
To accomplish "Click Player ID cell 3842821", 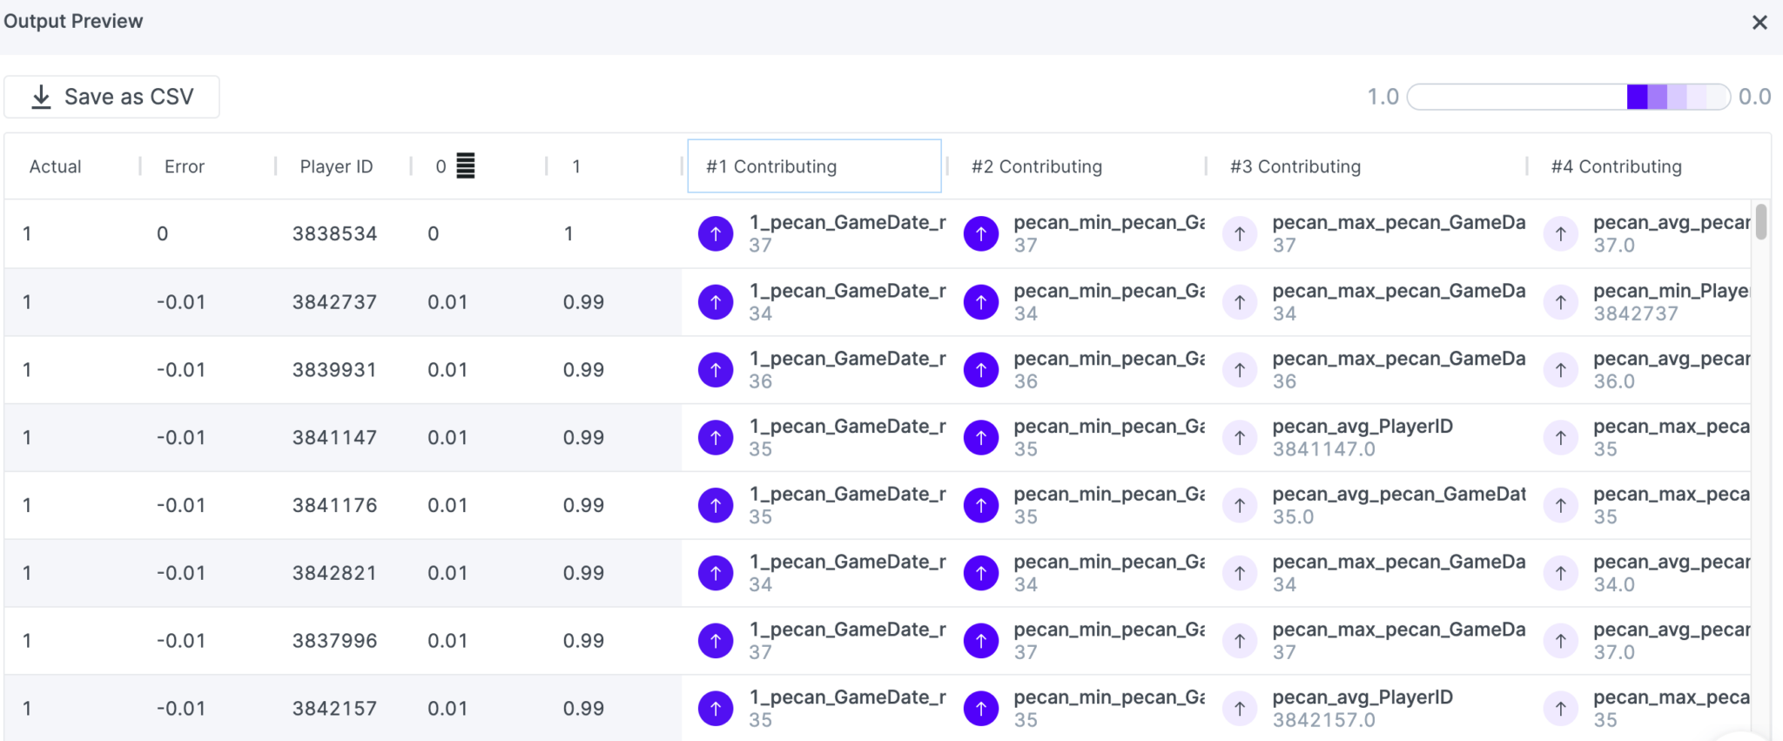I will 334,573.
